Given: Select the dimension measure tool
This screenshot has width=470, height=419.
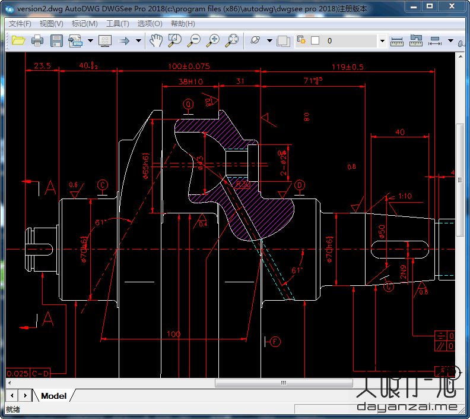Looking at the screenshot, I should coord(435,41).
